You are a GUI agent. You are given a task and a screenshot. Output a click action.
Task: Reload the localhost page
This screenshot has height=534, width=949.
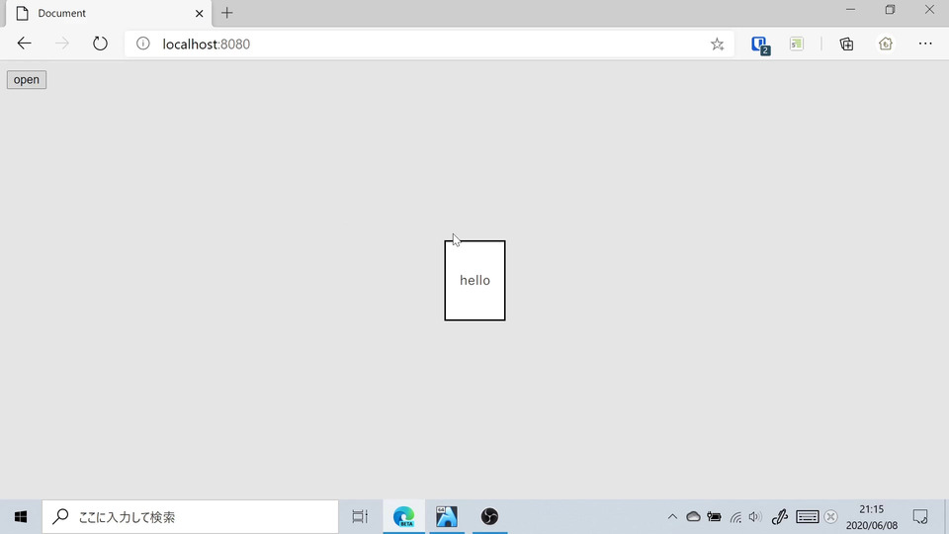(100, 44)
